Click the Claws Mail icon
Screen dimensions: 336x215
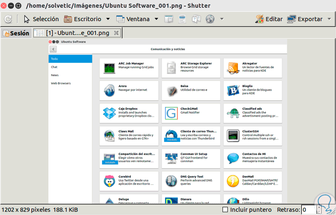point(109,136)
